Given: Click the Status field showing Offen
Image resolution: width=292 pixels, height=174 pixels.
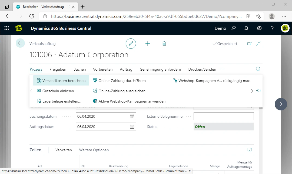Looking at the screenshot, I should tap(224, 127).
